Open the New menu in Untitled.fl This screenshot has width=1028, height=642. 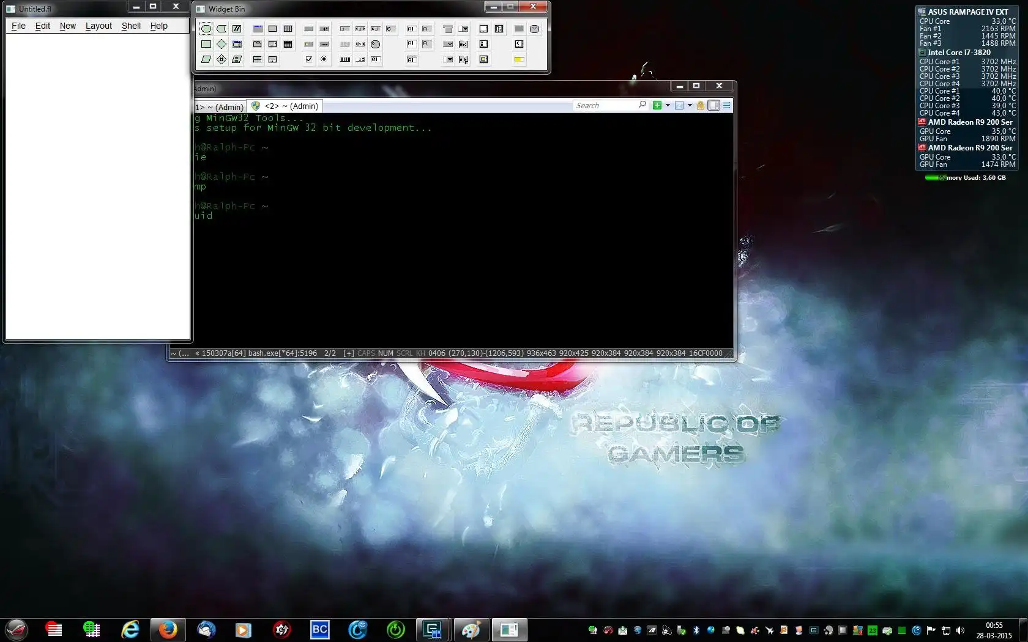[68, 26]
